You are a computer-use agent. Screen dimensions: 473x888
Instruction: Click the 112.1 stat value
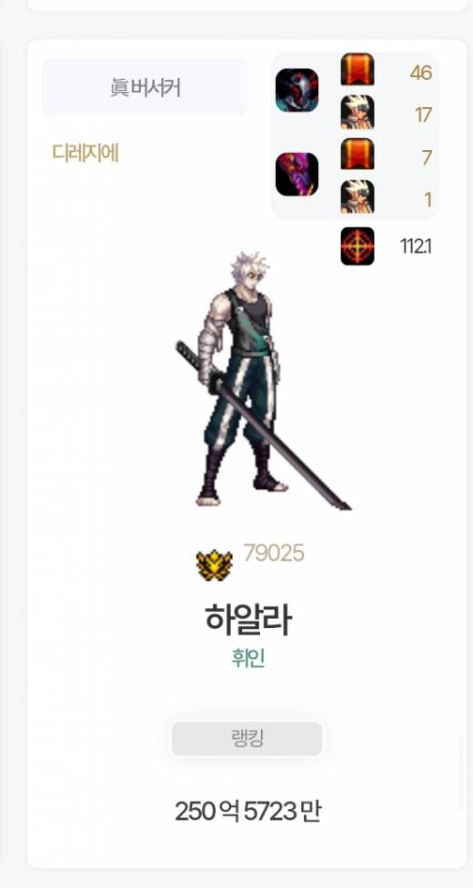[416, 246]
